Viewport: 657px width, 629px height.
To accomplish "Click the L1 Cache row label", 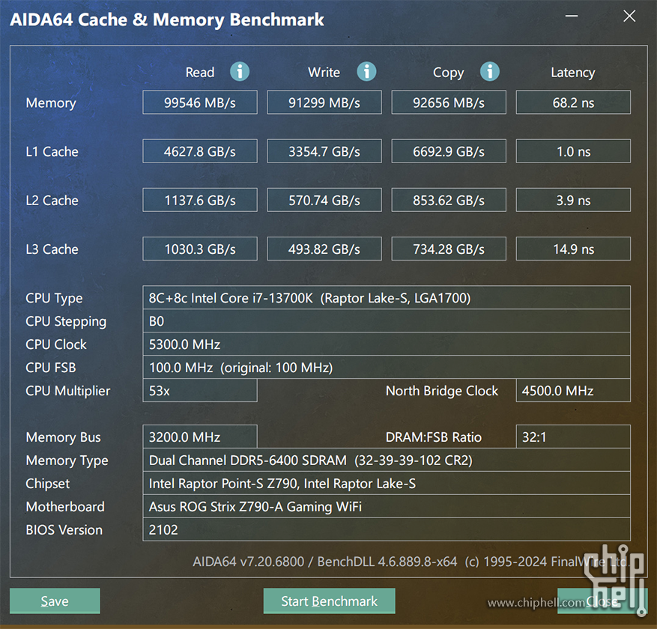I will [52, 151].
